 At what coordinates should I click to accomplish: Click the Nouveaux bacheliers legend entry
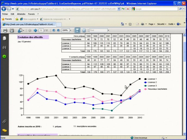(x=156, y=89)
